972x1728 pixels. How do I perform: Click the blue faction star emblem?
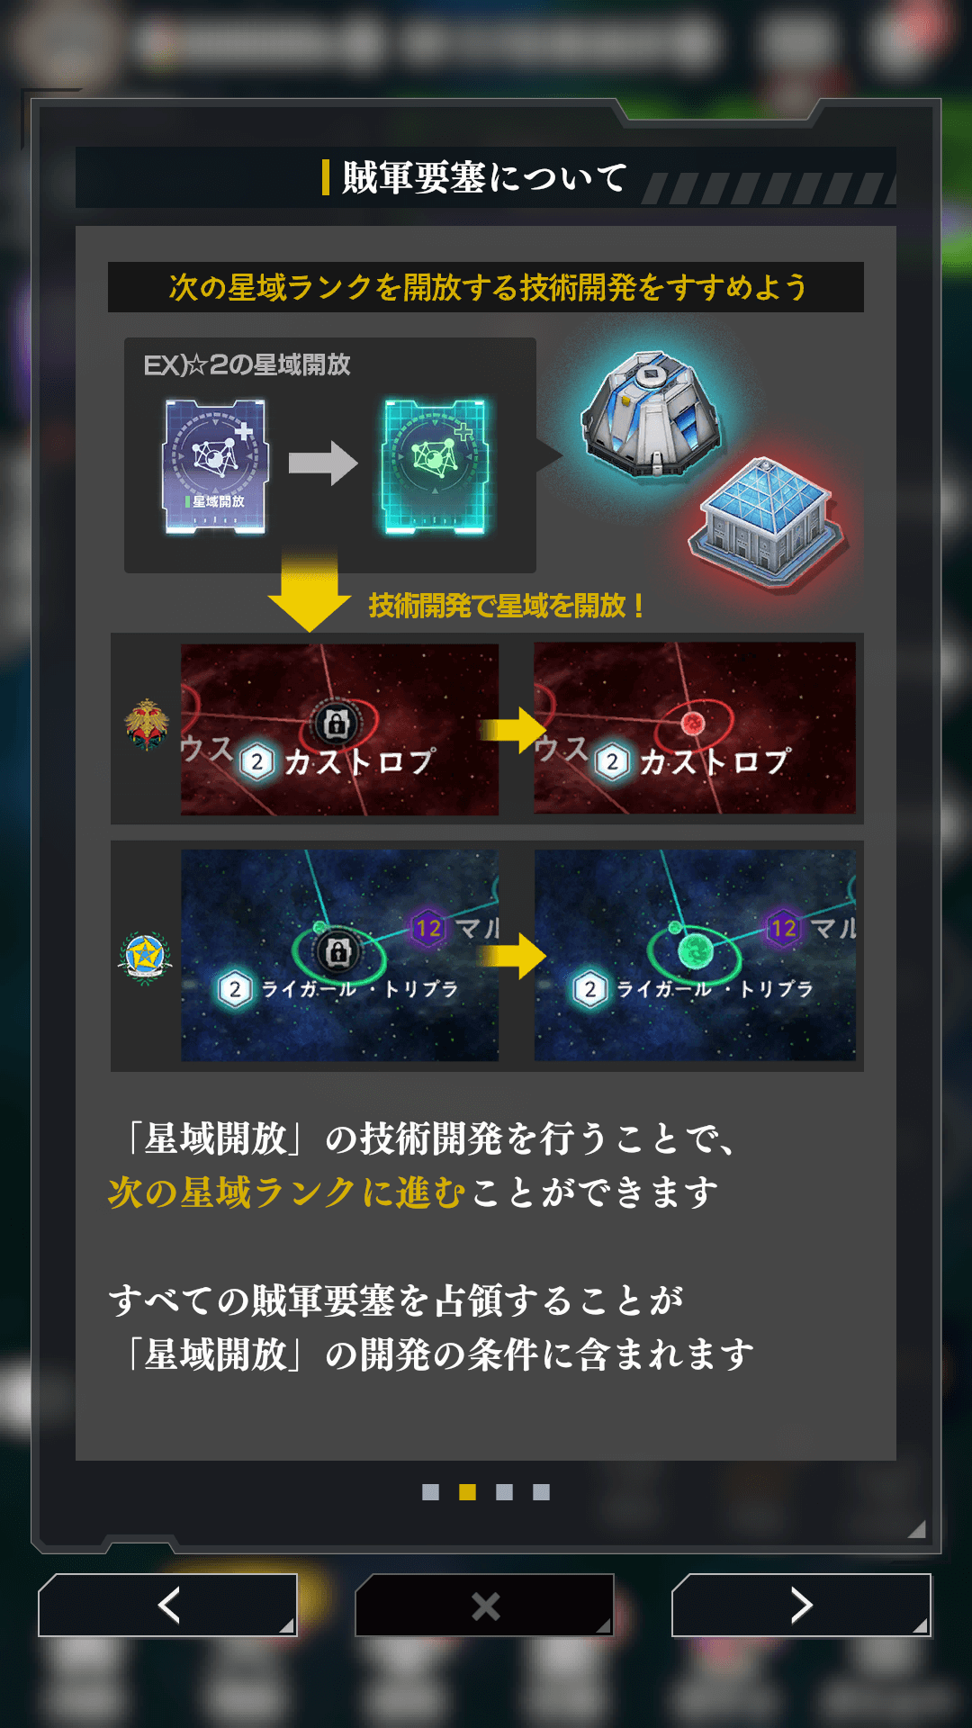[x=145, y=958]
